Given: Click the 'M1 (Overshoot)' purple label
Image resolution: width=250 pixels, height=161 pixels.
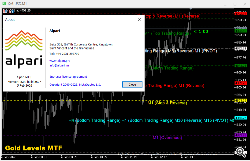Looking at the screenshot, I should (167, 138).
